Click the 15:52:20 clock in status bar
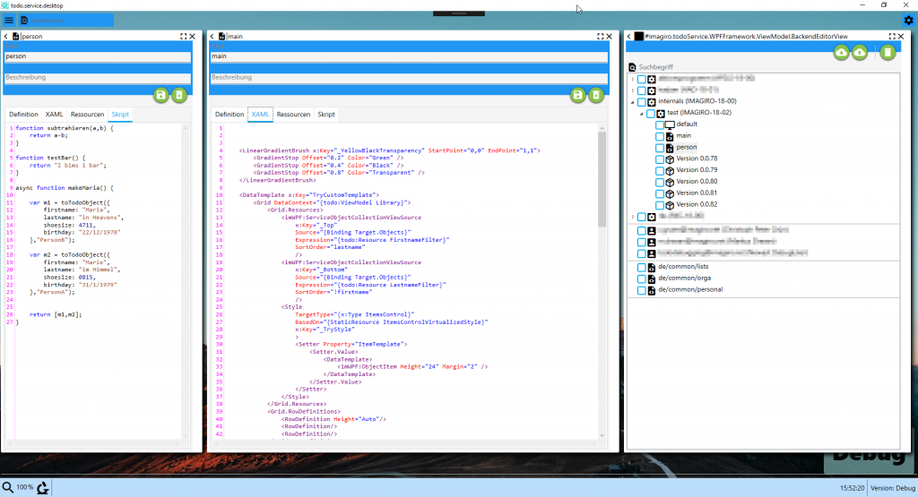918x497 pixels. (x=852, y=488)
